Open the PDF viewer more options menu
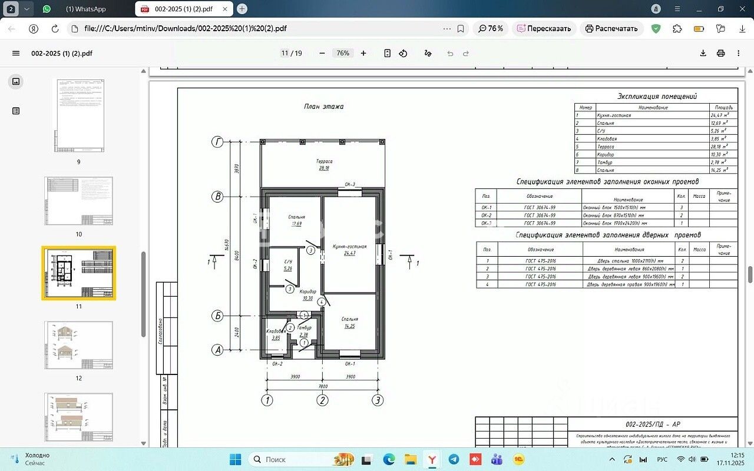Viewport: 754px width, 471px height. point(738,53)
